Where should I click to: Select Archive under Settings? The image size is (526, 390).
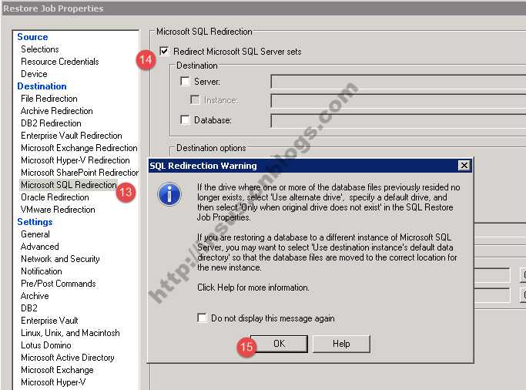pos(35,296)
